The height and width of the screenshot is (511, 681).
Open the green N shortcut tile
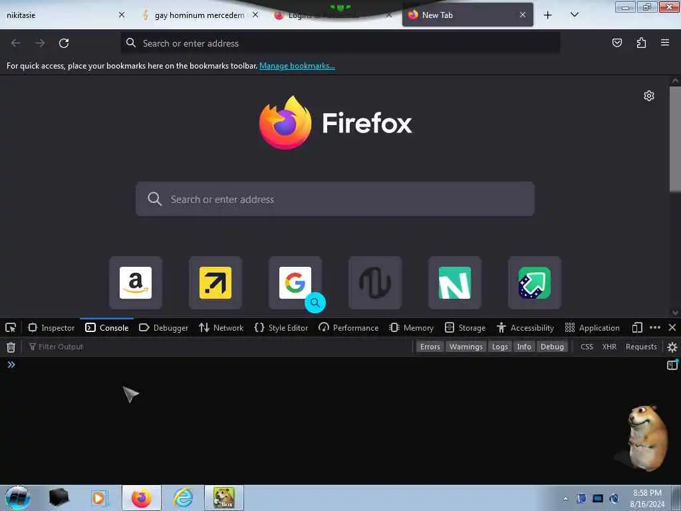pos(455,283)
